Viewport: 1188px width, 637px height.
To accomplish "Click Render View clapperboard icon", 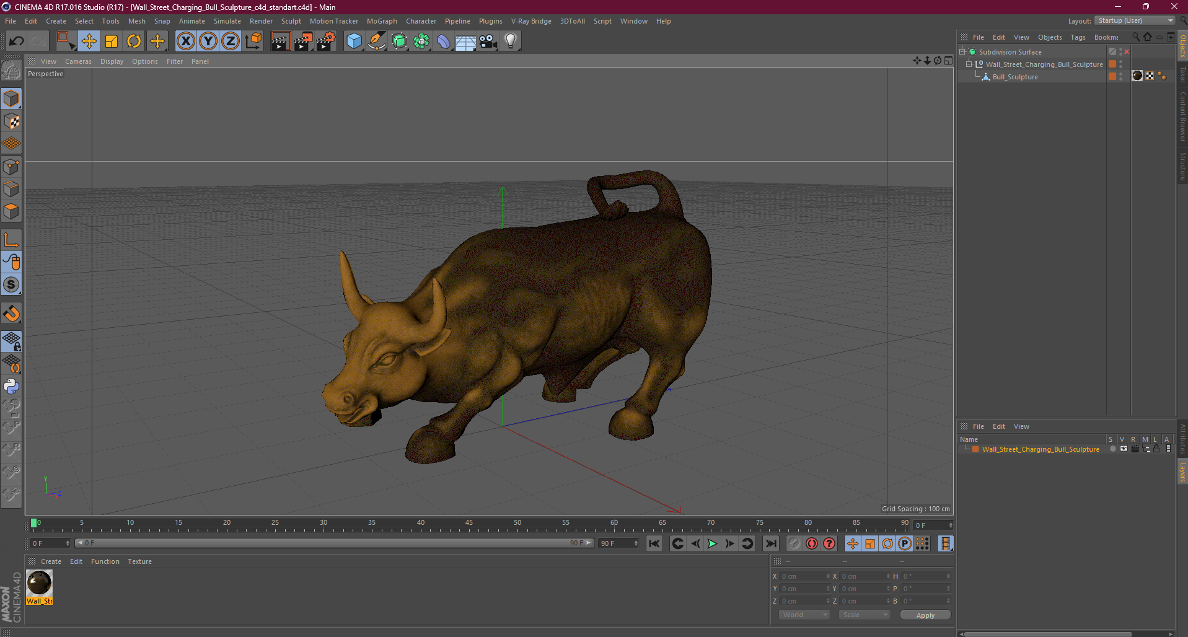I will tap(280, 42).
